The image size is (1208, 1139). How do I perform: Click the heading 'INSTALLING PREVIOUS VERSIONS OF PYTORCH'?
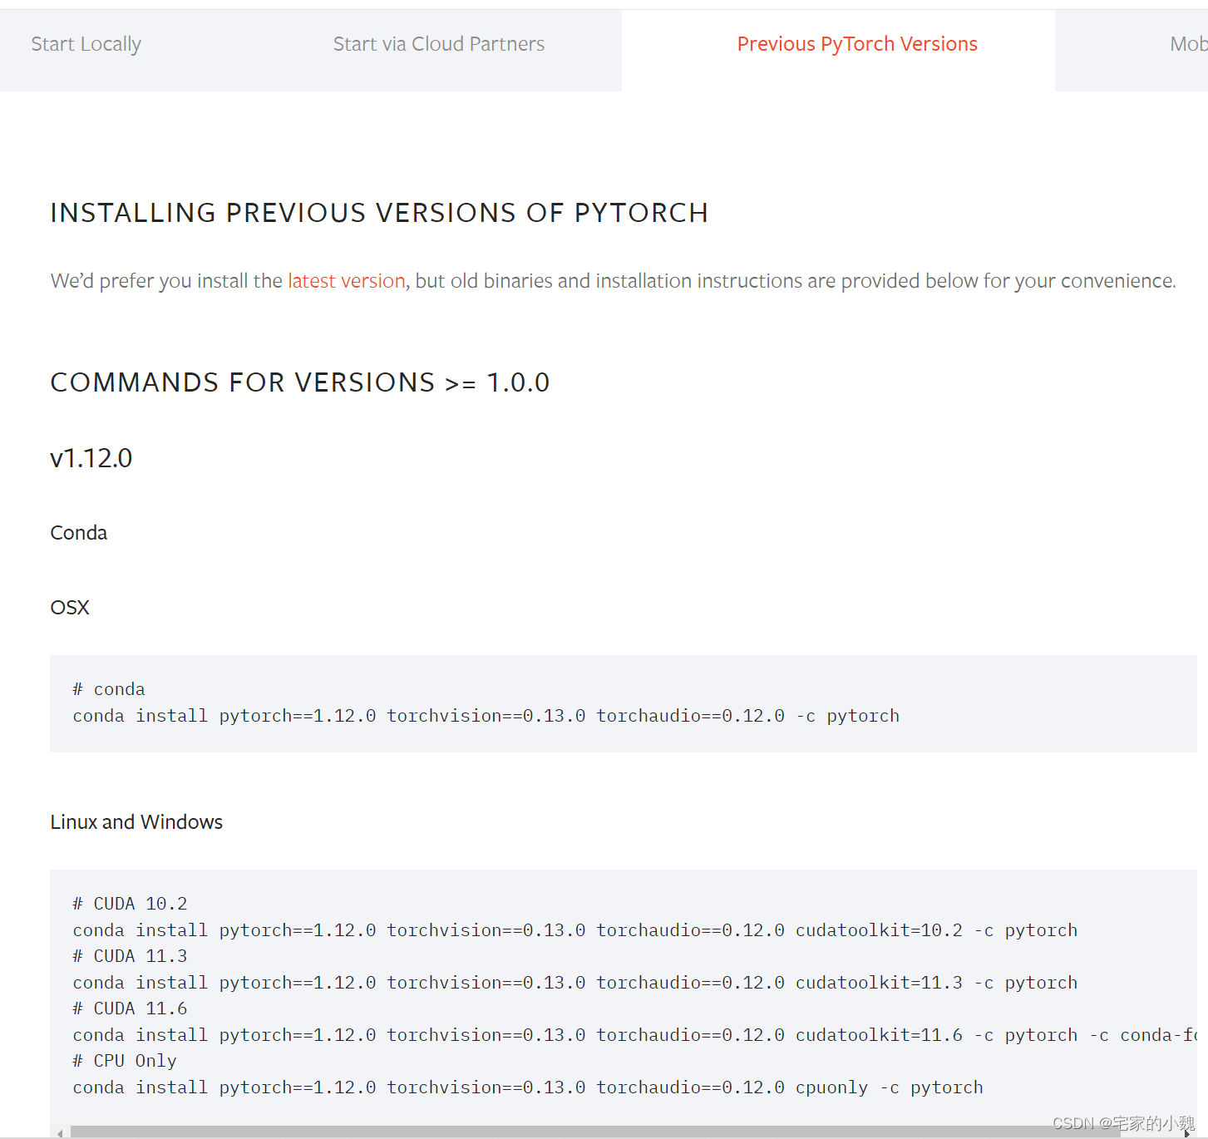pos(379,213)
